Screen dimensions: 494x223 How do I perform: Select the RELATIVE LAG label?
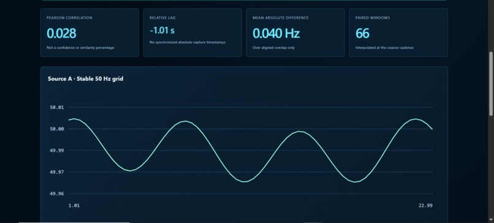[162, 18]
